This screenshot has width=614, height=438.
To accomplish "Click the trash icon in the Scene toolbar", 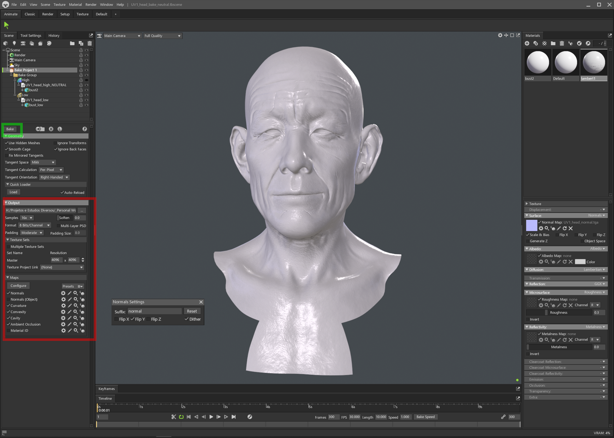I will (x=90, y=43).
